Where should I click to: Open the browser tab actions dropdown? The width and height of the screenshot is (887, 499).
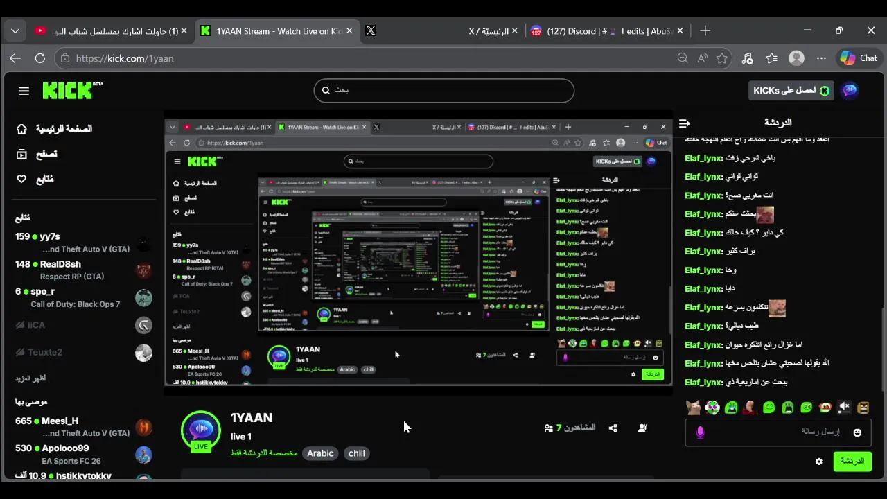click(15, 30)
